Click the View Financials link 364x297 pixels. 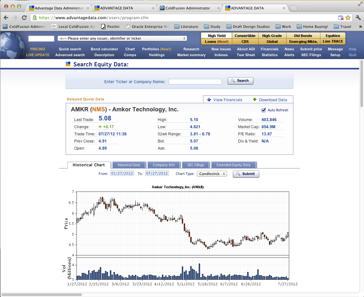point(228,100)
